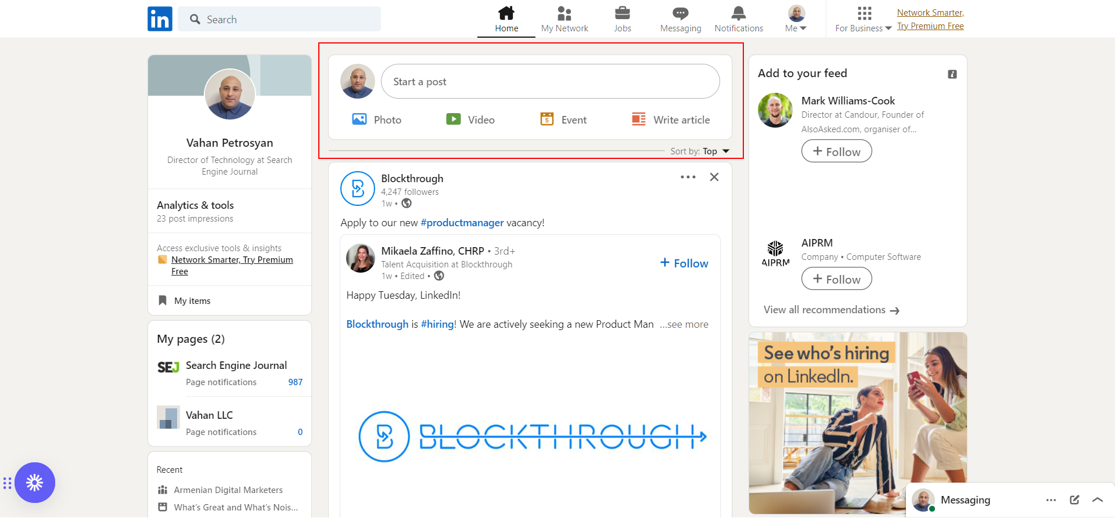Open What's Great and What's Nois... event
1115x518 pixels.
[236, 508]
